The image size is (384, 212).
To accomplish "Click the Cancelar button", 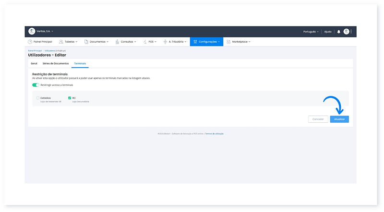I will (x=318, y=119).
